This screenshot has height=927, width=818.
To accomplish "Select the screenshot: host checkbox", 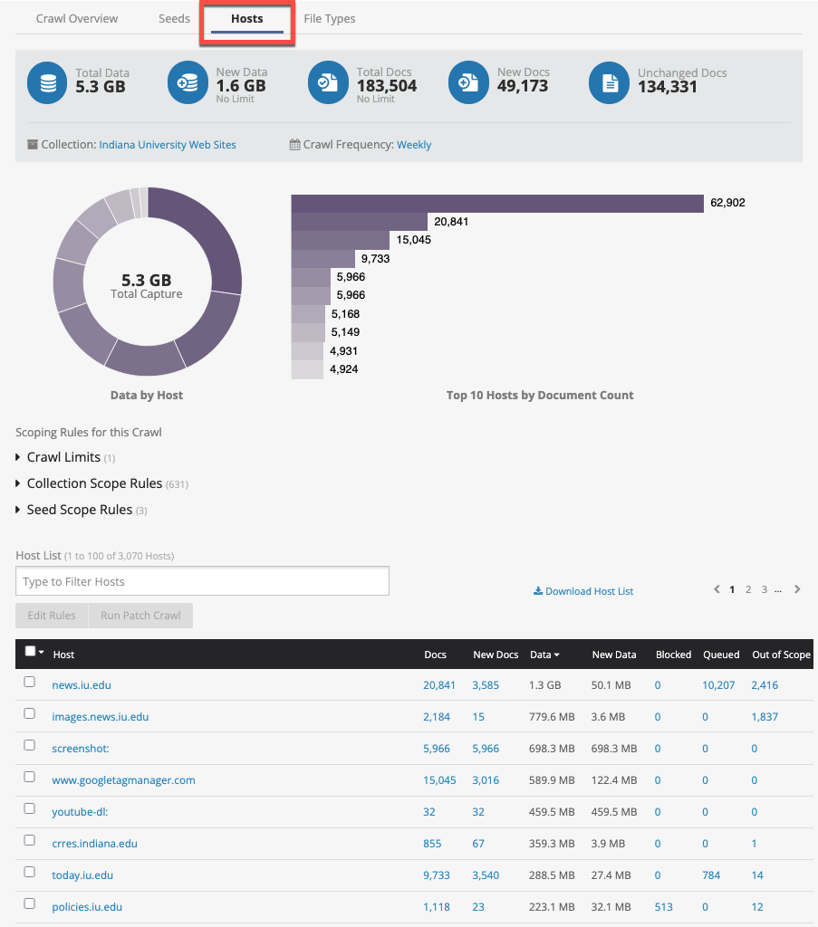I will click(x=30, y=745).
